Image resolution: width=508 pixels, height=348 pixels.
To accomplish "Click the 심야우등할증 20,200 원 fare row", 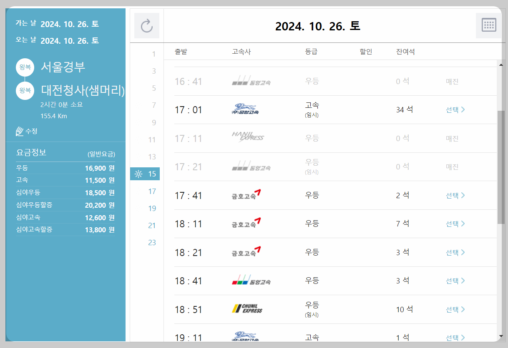I will (x=65, y=205).
